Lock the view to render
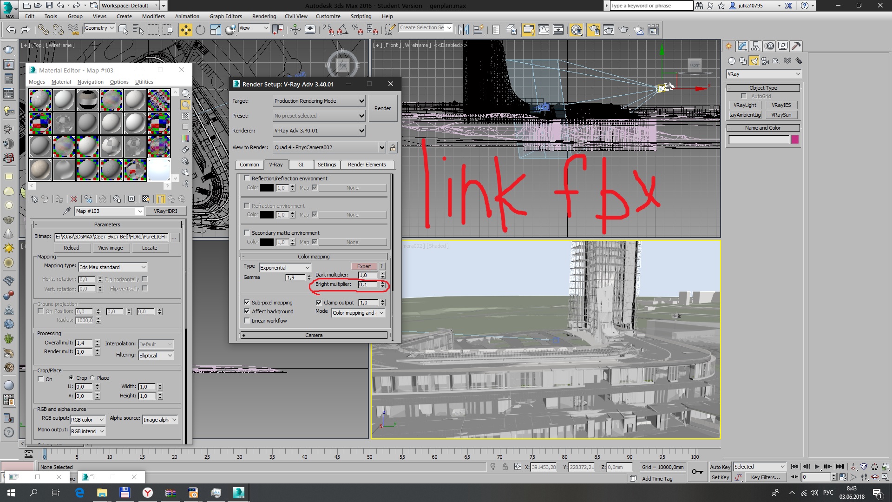 coord(393,148)
